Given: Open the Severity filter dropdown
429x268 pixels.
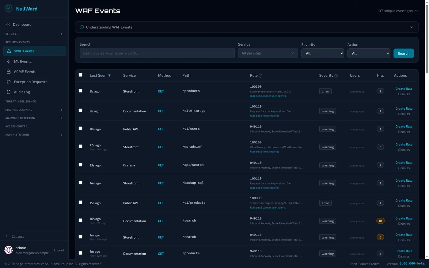Looking at the screenshot, I should coord(323,53).
